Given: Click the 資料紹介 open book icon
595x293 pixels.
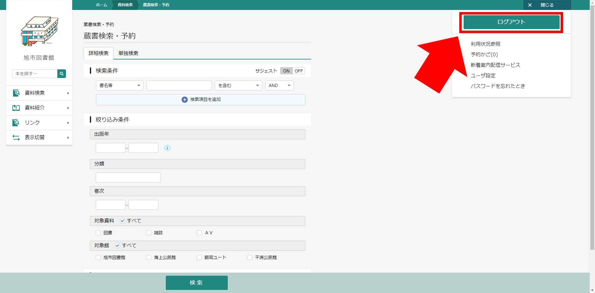Looking at the screenshot, I should (16, 108).
